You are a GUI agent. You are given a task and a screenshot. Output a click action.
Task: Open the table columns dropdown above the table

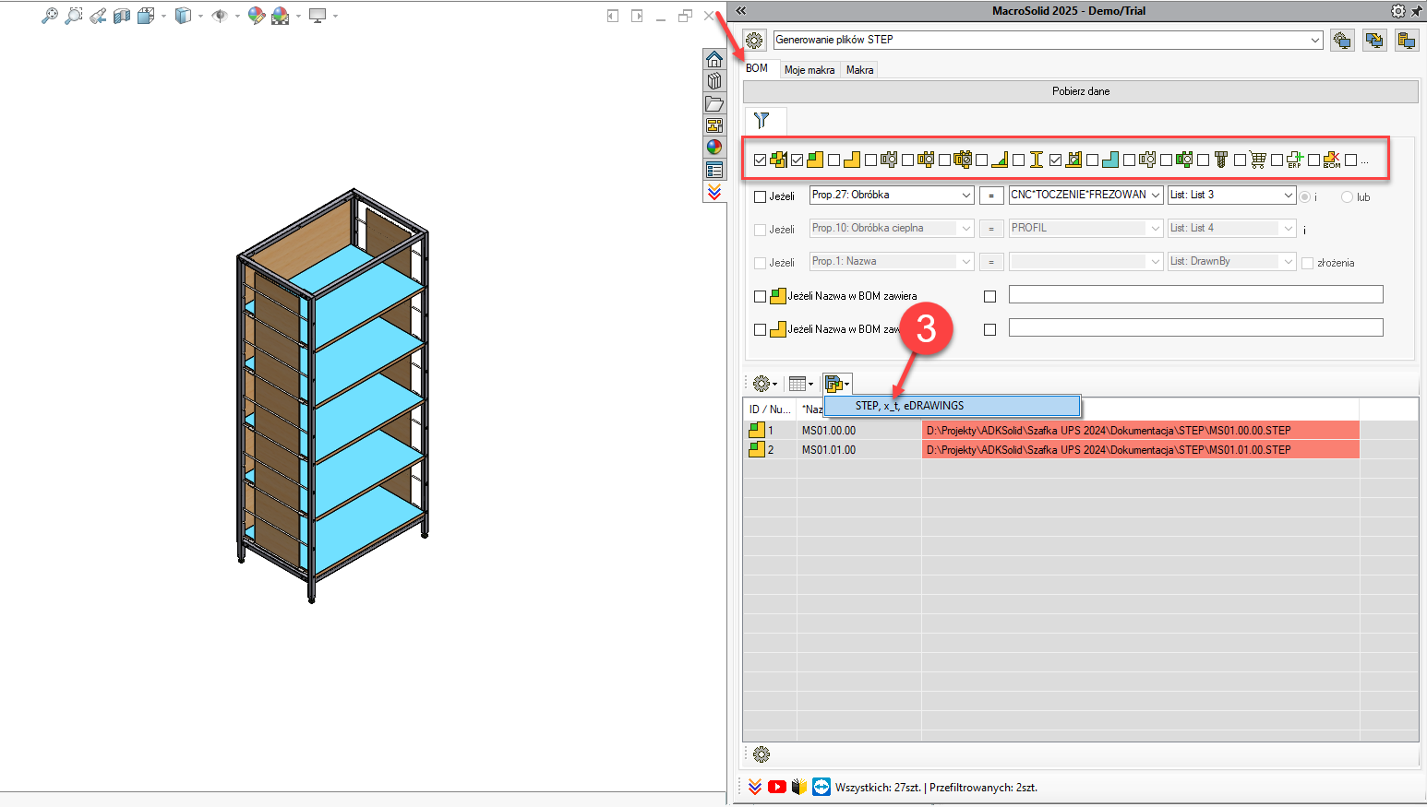(x=801, y=384)
